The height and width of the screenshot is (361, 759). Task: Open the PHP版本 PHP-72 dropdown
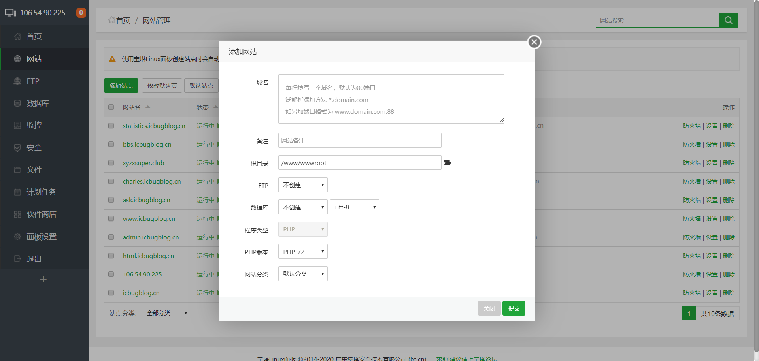pos(303,252)
